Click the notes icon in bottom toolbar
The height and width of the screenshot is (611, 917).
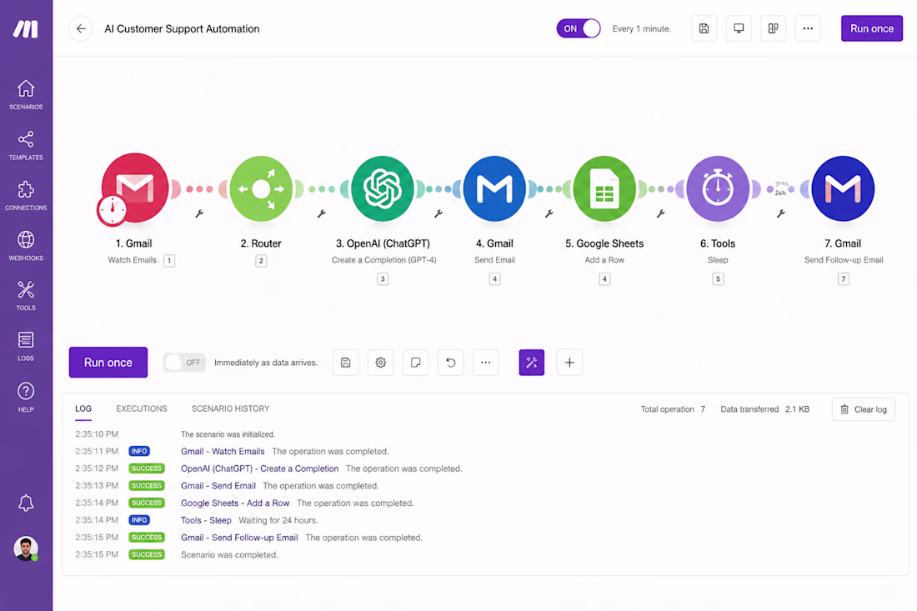(415, 363)
